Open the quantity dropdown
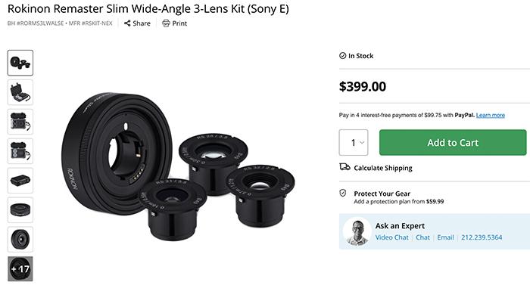The height and width of the screenshot is (285, 530). pos(354,142)
